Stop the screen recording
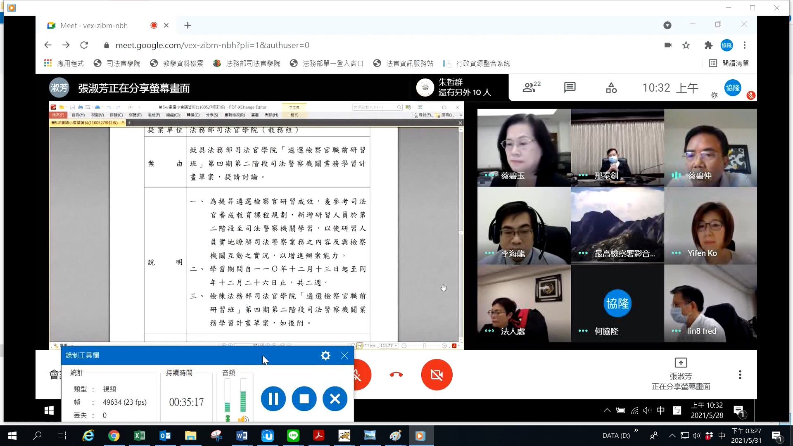Viewport: 793px width, 446px height. pyautogui.click(x=304, y=399)
